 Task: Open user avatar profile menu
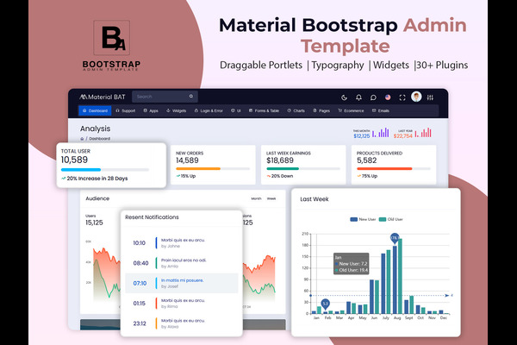[416, 97]
